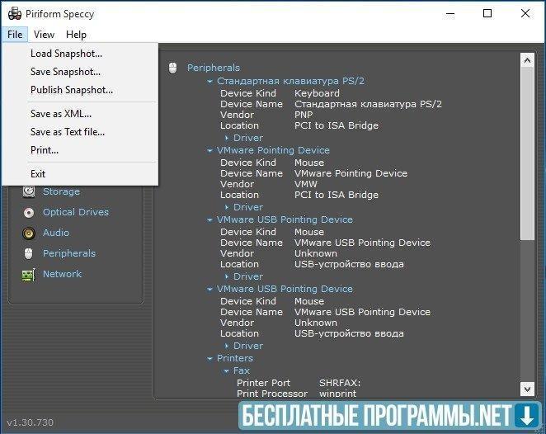
Task: Open the File menu
Action: 15,35
